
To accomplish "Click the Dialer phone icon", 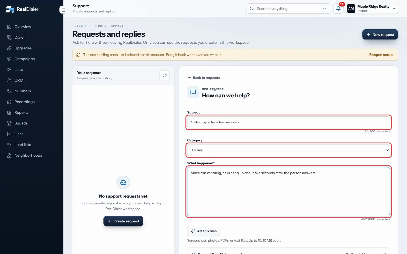I will (x=9, y=38).
